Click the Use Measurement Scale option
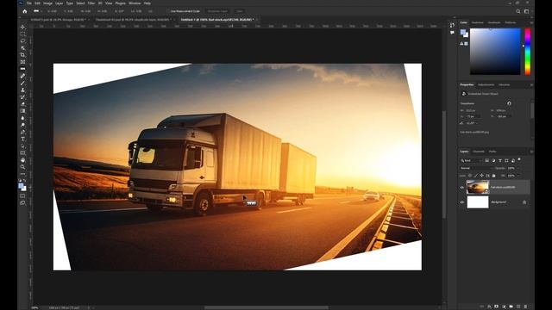Viewport: 552px width, 310px height. pos(185,11)
